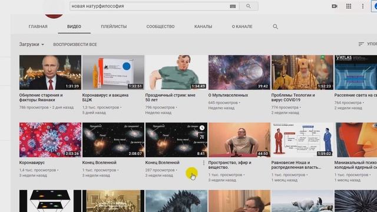Open video title Коронавирус in second row
377x212 pixels.
[32, 163]
